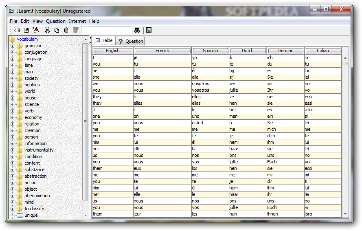Expand the creation tree node

click(13, 130)
